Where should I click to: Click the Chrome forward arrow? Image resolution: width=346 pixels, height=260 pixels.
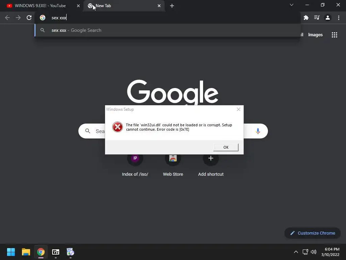18,18
